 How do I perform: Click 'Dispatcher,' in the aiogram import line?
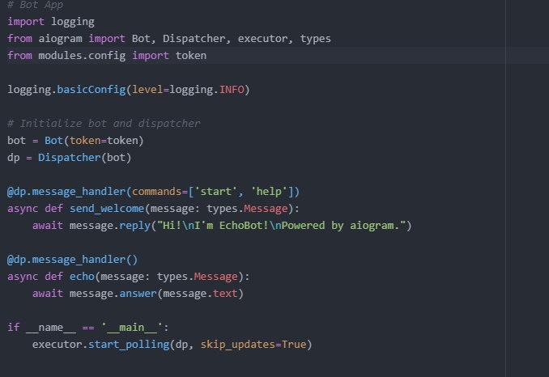click(197, 39)
